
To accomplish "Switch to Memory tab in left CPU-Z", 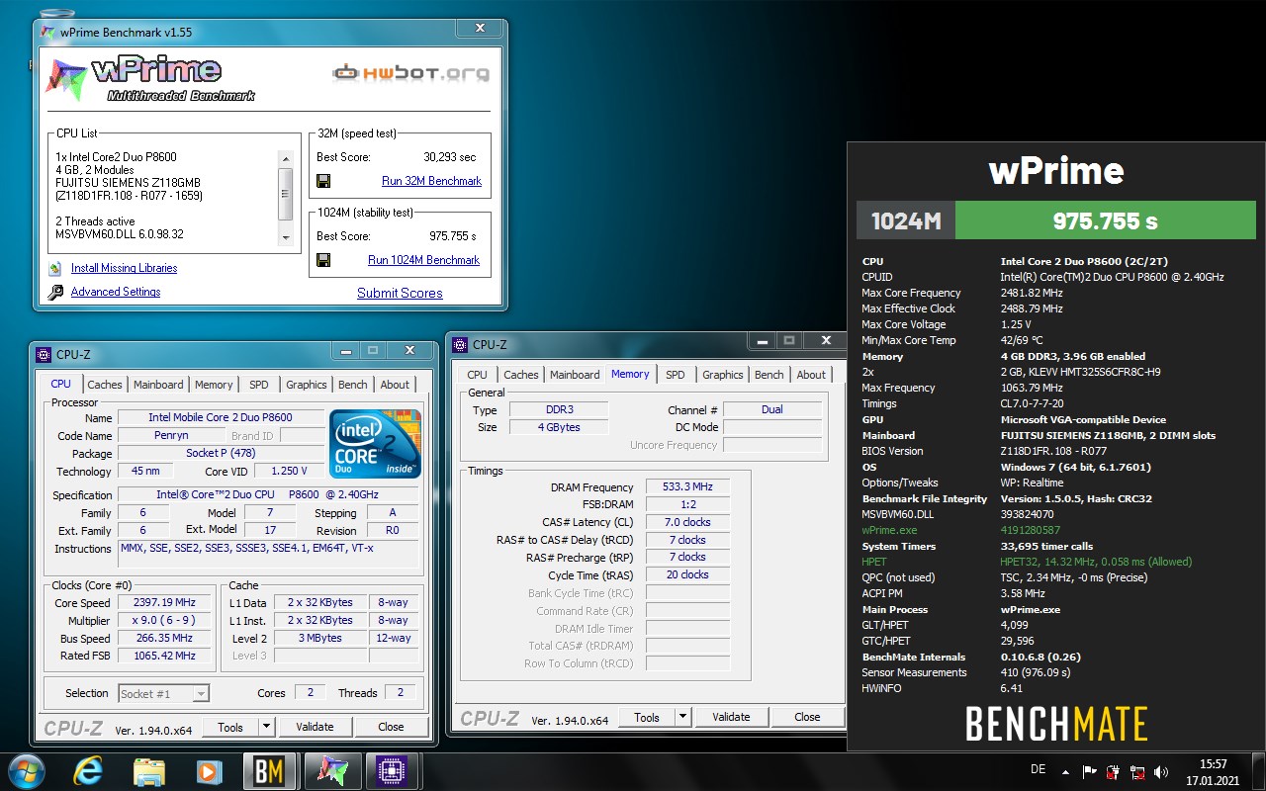I will 214,385.
